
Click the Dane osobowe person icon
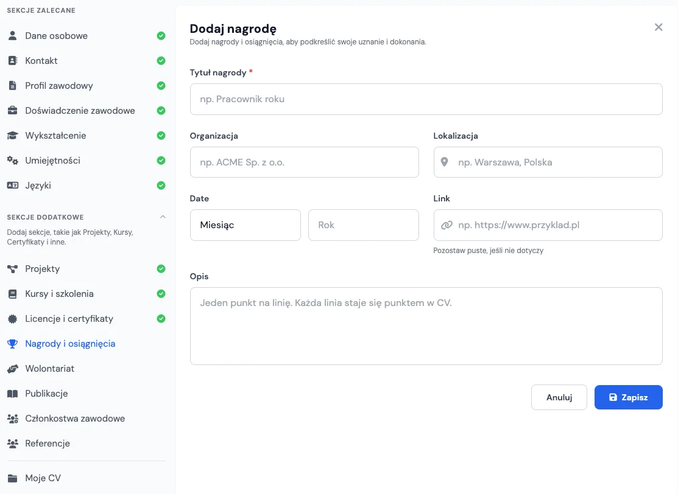click(x=13, y=36)
